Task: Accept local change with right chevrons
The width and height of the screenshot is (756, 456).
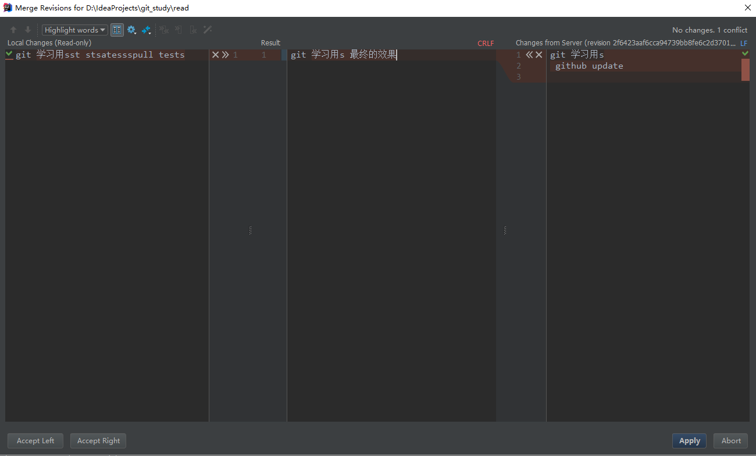Action: (225, 55)
